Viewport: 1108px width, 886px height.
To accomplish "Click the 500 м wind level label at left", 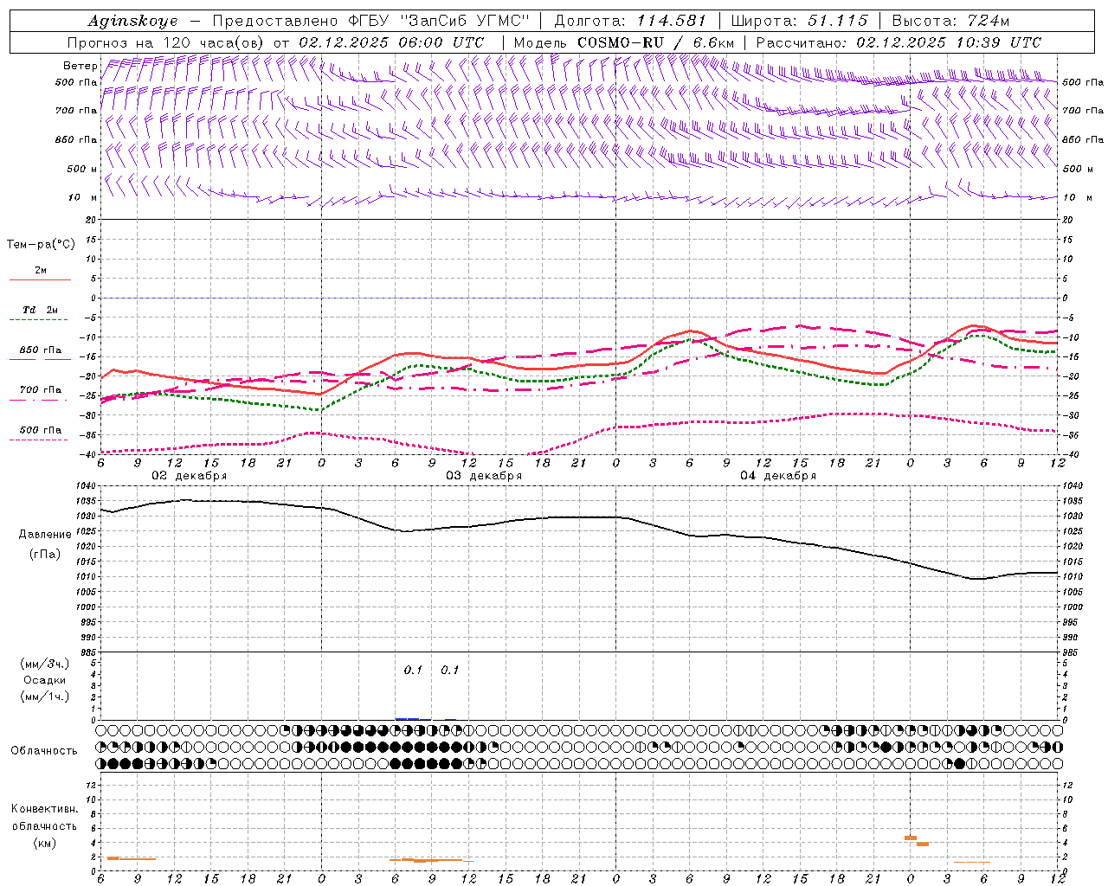I will tap(83, 169).
